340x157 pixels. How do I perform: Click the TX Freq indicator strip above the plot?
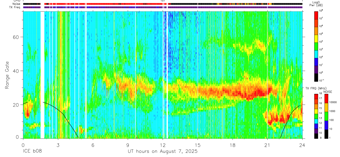[x=163, y=7]
